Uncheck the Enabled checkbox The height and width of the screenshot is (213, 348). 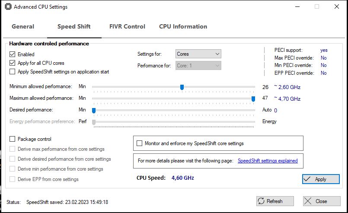coord(13,54)
